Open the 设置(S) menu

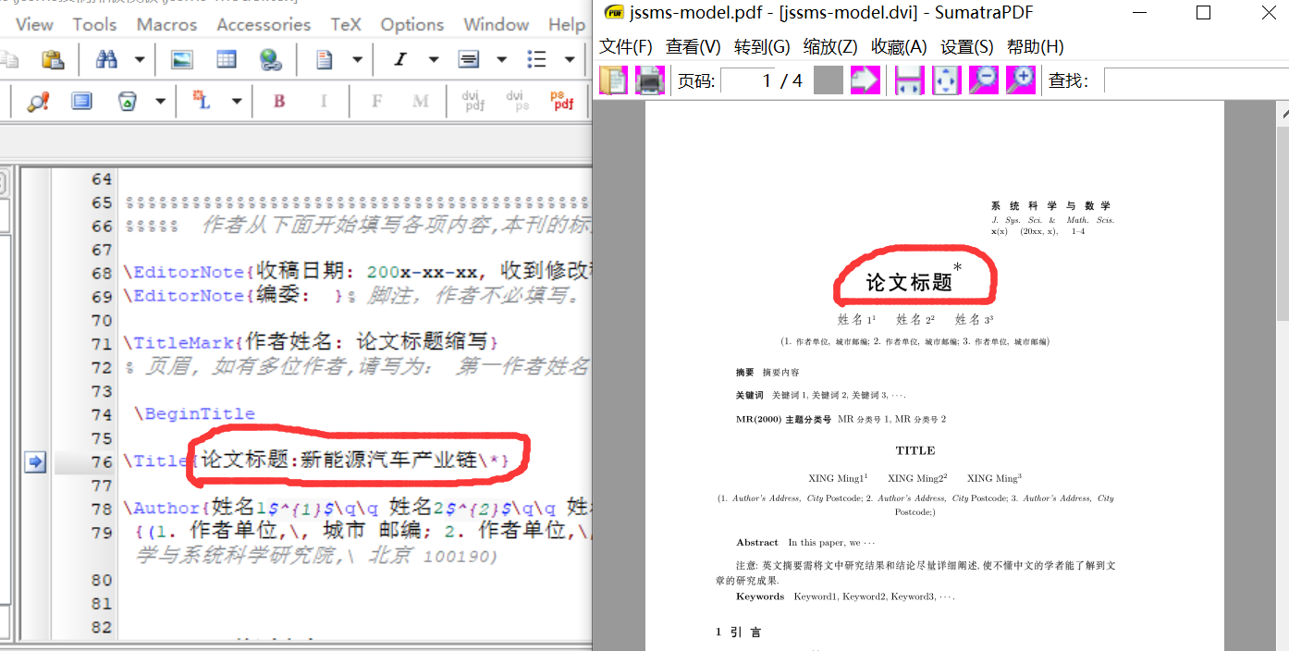(967, 46)
